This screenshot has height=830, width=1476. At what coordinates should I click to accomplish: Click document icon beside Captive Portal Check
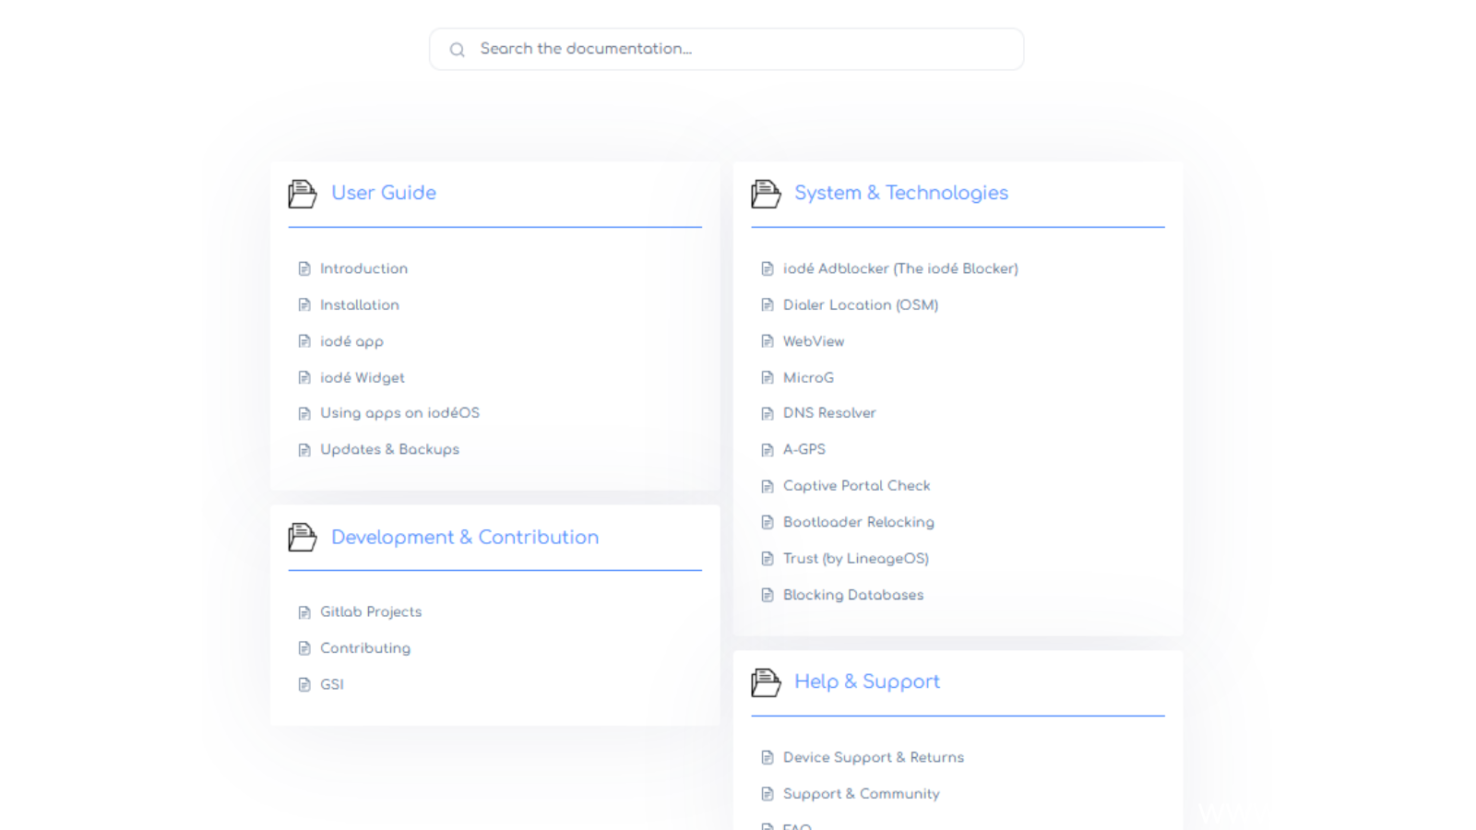768,487
